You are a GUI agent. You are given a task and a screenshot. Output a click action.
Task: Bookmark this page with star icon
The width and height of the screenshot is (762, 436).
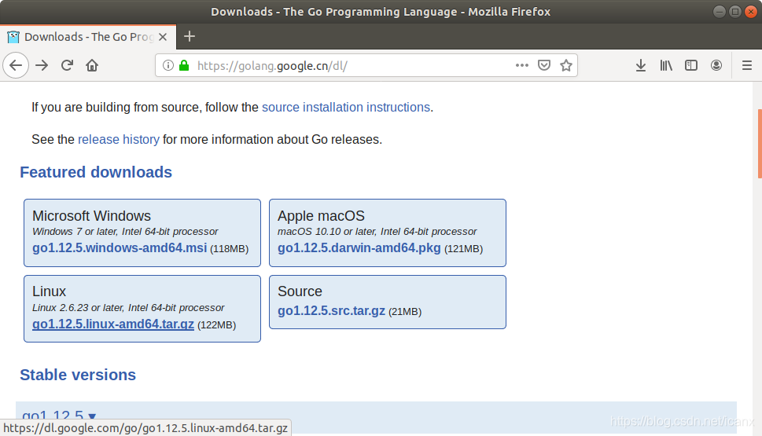click(x=565, y=65)
